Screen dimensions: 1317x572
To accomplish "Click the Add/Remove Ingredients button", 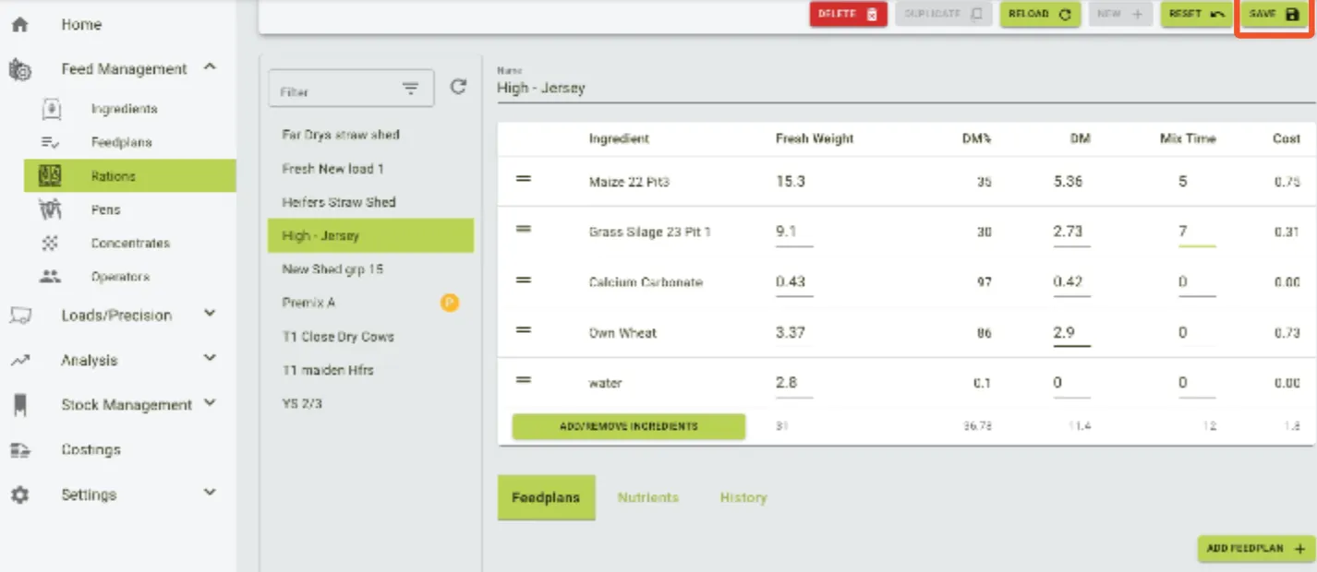I will pyautogui.click(x=628, y=426).
